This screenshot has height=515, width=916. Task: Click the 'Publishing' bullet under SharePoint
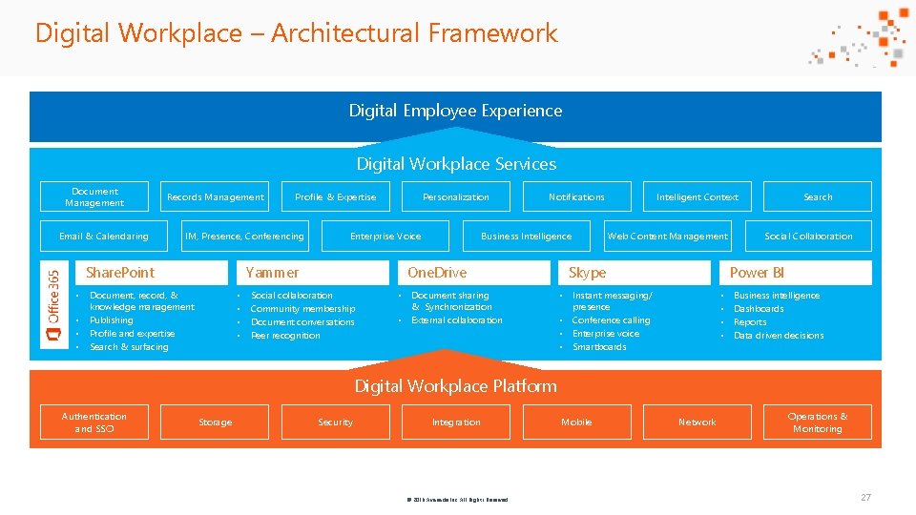pyautogui.click(x=111, y=320)
